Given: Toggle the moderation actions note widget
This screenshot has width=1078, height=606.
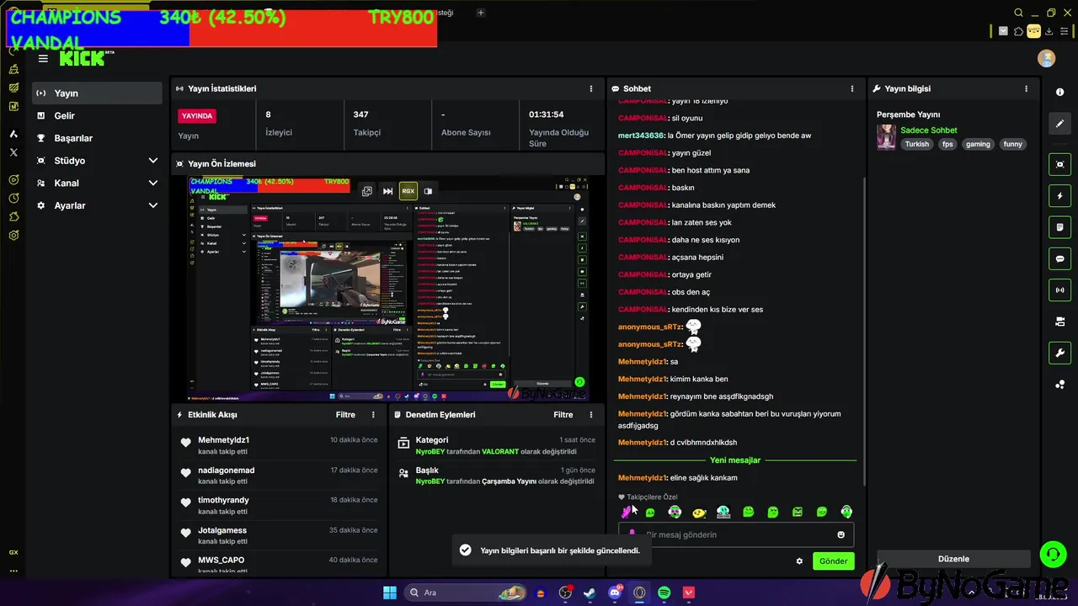Looking at the screenshot, I should click(1059, 227).
